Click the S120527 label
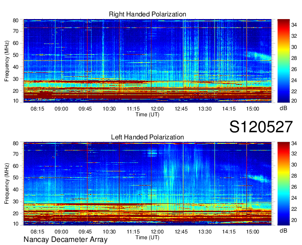 [x=261, y=127]
